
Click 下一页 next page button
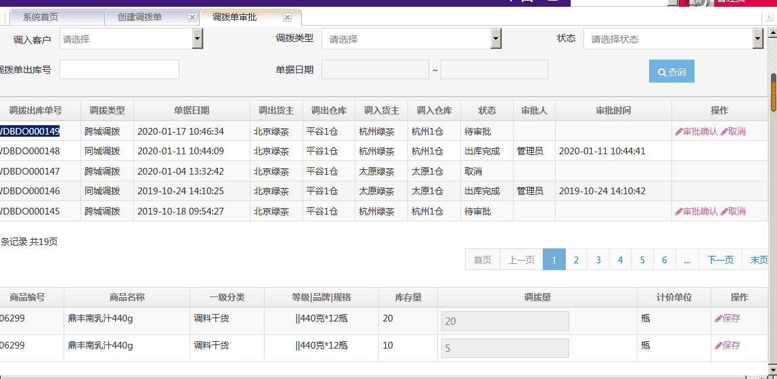721,260
